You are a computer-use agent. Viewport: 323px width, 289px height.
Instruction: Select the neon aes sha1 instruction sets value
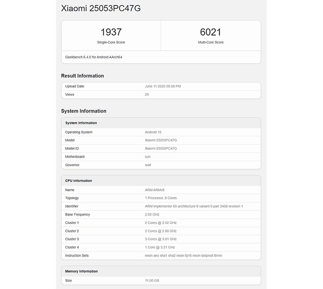point(184,256)
